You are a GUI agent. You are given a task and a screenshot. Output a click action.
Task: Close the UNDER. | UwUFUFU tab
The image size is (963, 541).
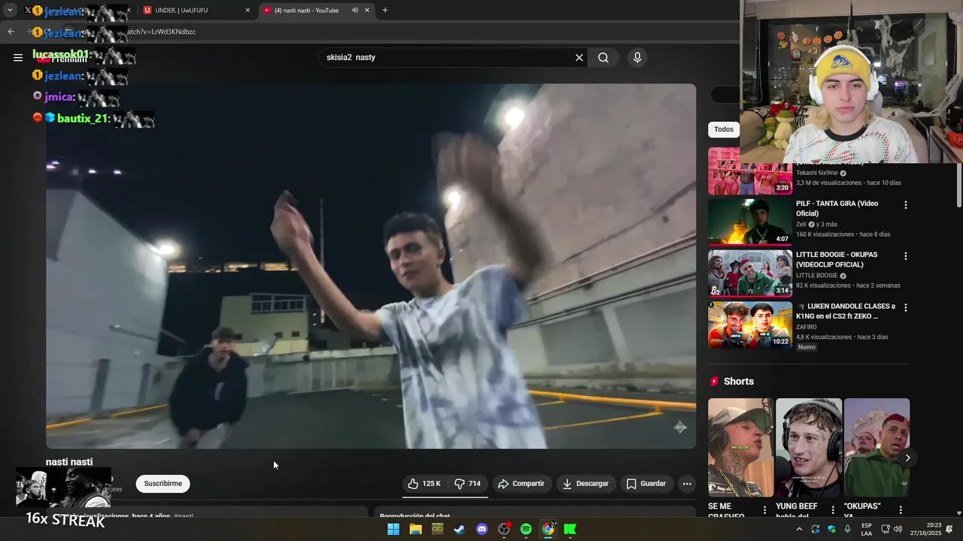point(248,11)
